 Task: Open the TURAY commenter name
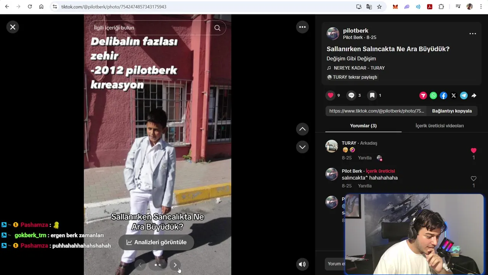(x=349, y=143)
